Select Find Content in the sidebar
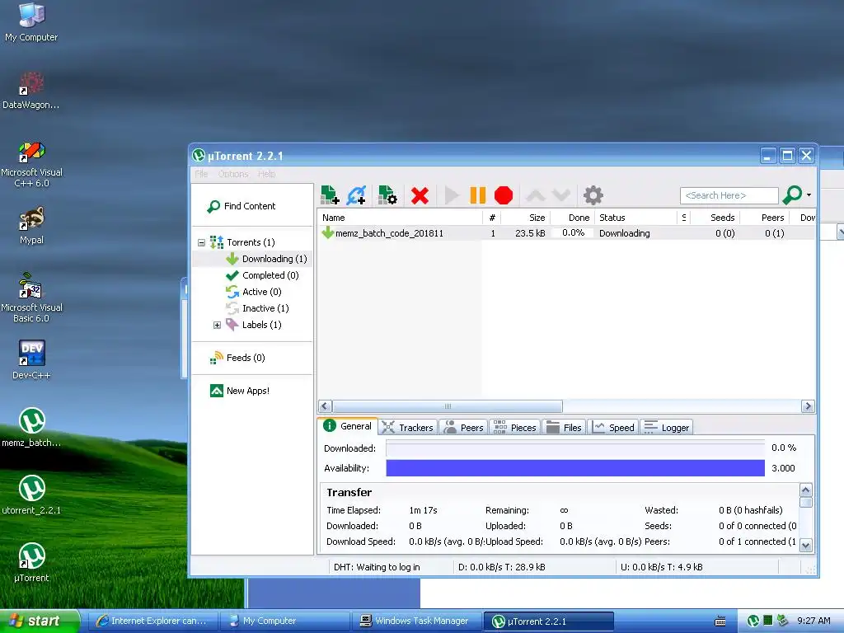This screenshot has height=633, width=844. tap(241, 206)
